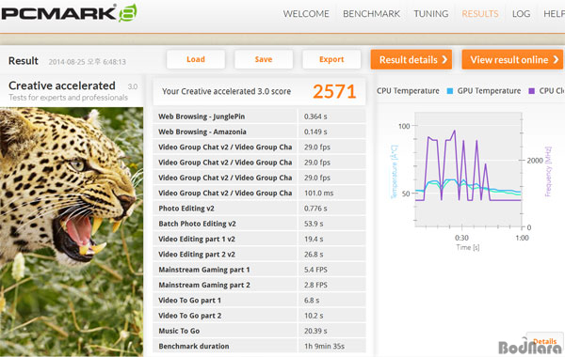
Task: Click the PCMark 8 logo
Action: [x=69, y=13]
